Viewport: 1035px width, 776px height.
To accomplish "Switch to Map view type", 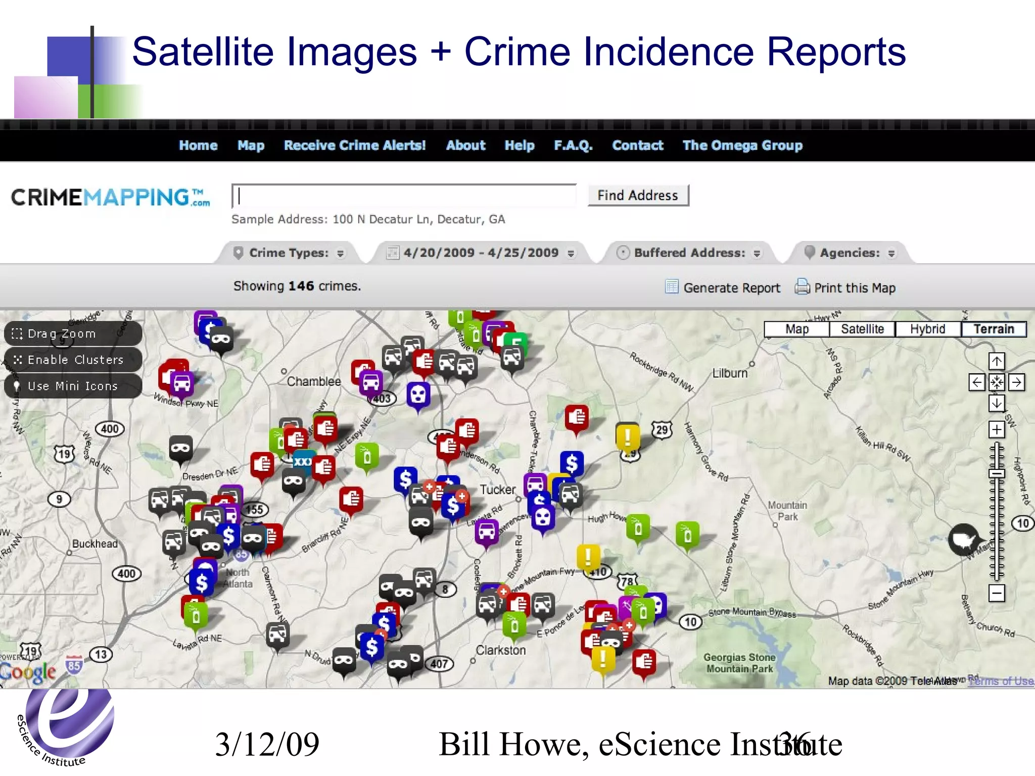I will point(797,329).
